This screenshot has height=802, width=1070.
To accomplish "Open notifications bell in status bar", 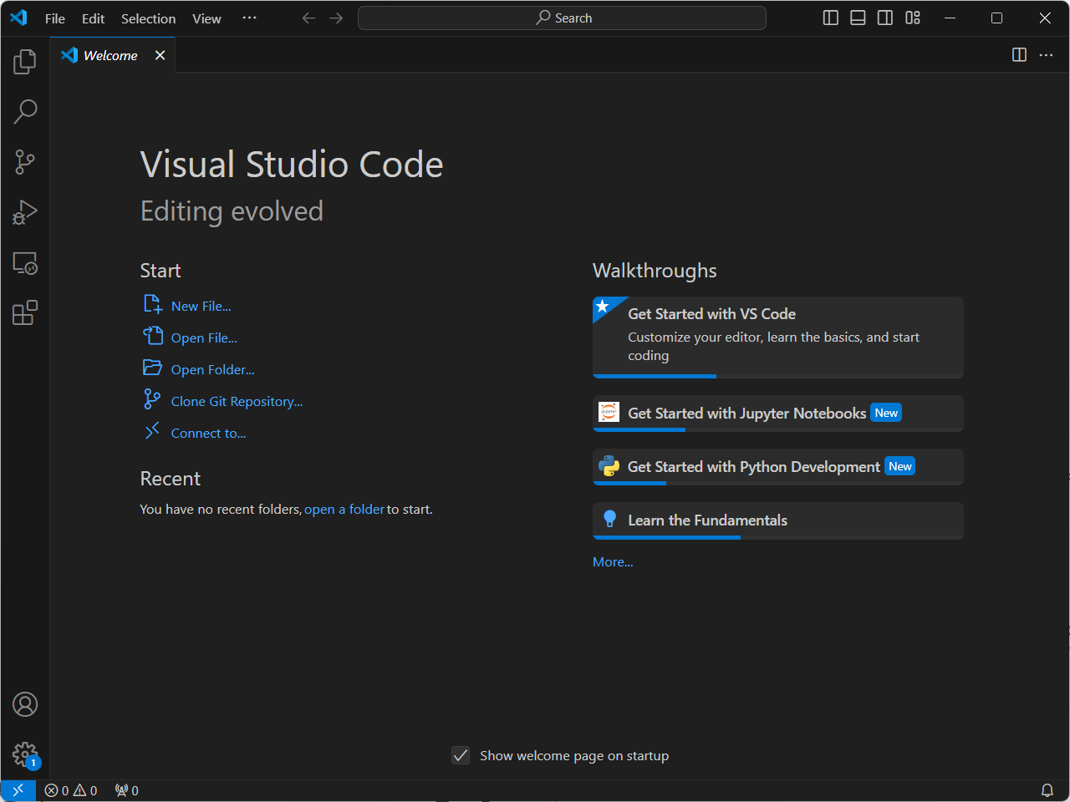I will point(1047,790).
